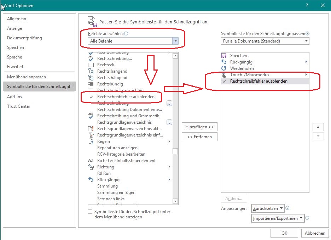Select Rechtschreibung Dokument erne... command
Screen dimensions: 331x240
click(x=129, y=110)
